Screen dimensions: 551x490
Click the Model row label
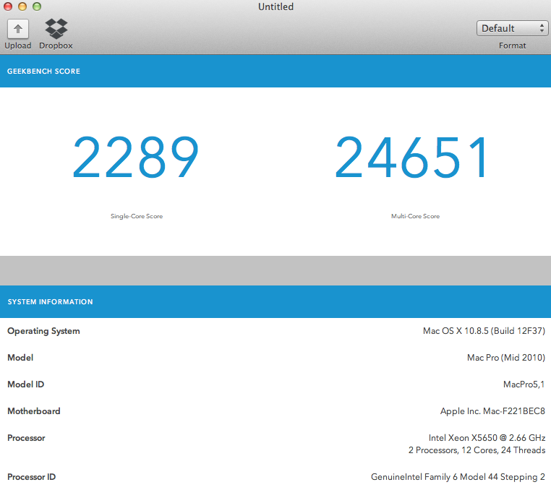point(20,358)
